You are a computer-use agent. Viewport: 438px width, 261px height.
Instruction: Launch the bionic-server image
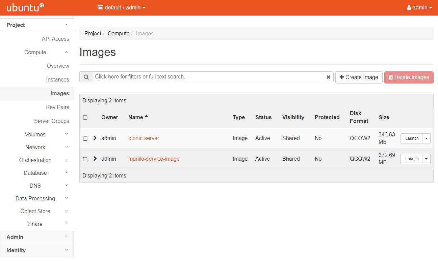[x=411, y=138]
